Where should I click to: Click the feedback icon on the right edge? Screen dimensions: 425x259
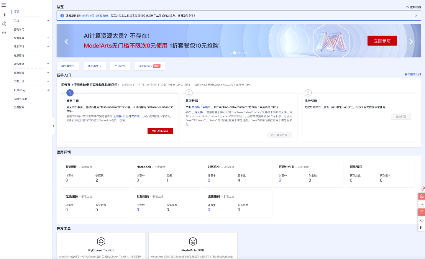[x=421, y=212]
